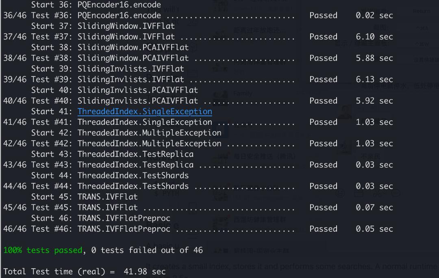Click the 41.98 sec total time value

144,271
